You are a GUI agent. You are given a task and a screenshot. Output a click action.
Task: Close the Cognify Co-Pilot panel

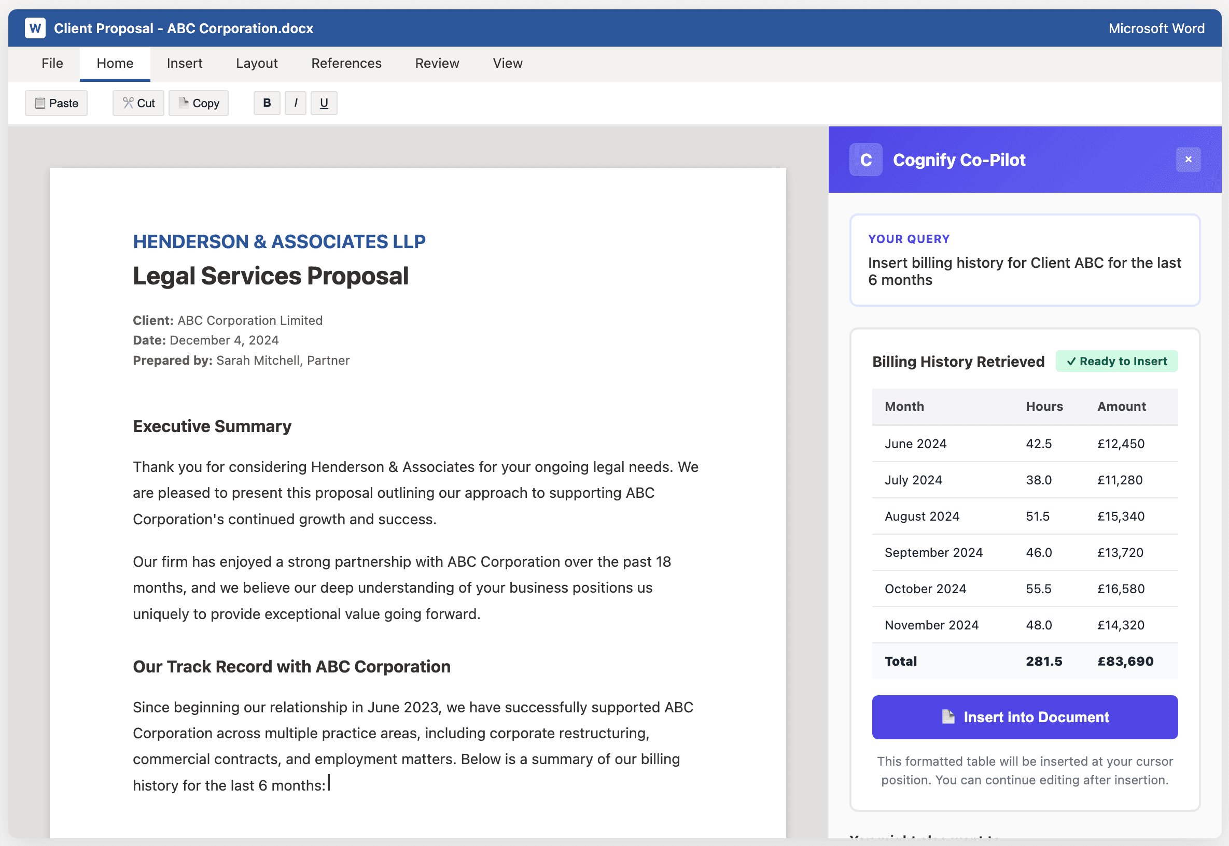click(x=1189, y=159)
